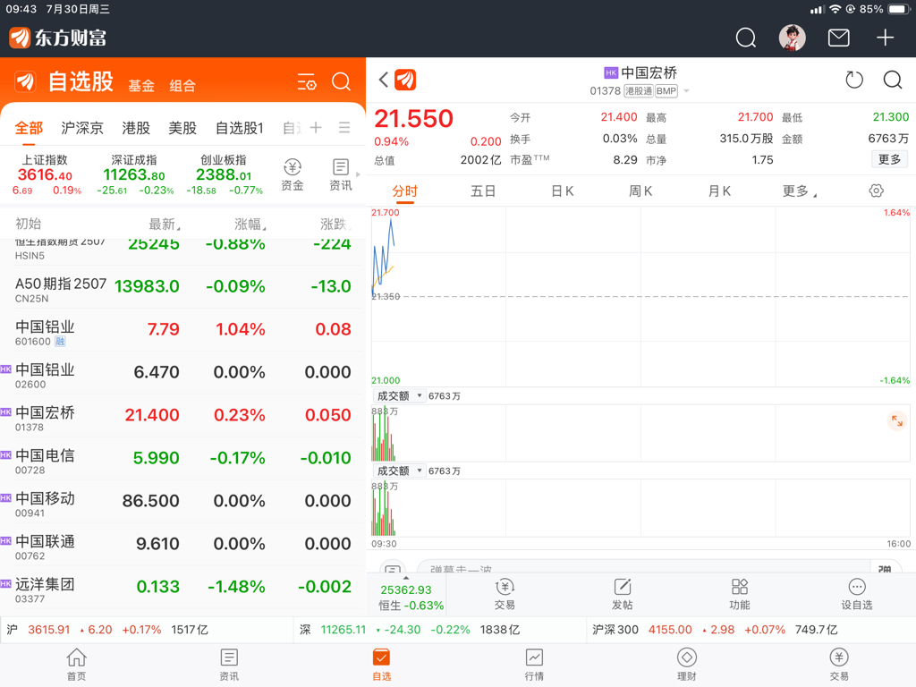
Task: Open chart settings gear icon
Action: tap(876, 191)
